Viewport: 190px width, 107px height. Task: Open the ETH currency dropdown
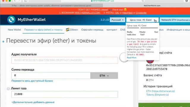tap(104, 75)
